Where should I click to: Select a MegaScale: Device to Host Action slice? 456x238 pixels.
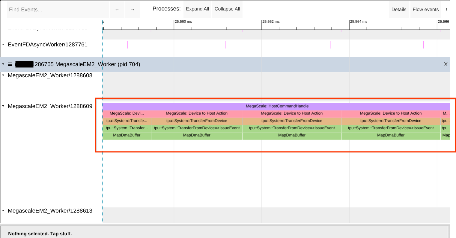pos(292,113)
